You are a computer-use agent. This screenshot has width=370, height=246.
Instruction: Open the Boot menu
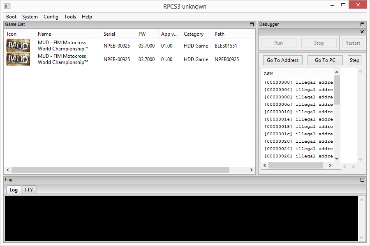click(11, 17)
